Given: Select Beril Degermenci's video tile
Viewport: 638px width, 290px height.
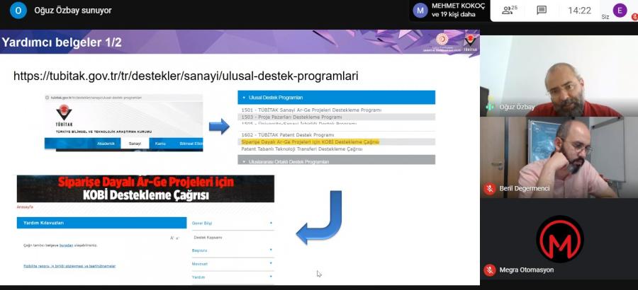Looking at the screenshot, I should 559,156.
